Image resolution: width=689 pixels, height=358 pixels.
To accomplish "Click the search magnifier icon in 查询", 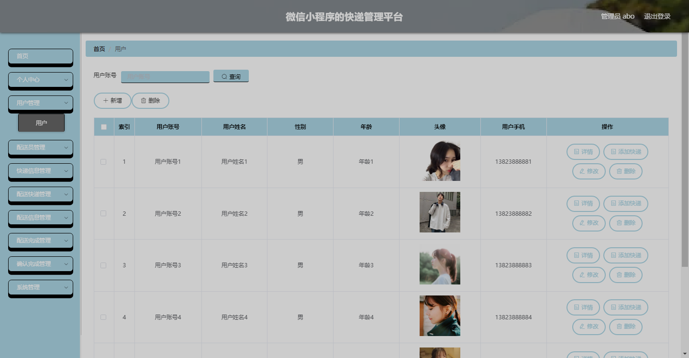I will [x=224, y=77].
